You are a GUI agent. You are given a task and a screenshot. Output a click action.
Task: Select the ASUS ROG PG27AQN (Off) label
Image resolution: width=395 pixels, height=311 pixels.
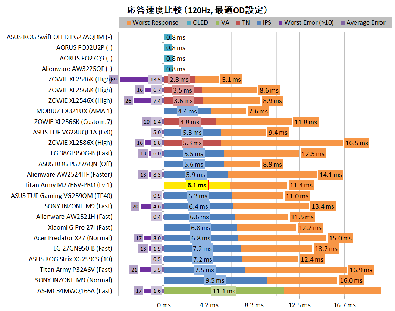[75, 164]
